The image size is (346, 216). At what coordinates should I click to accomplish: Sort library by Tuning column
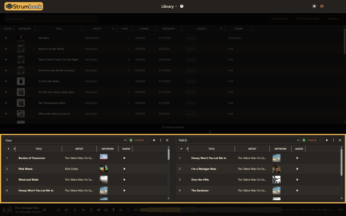pyautogui.click(x=144, y=29)
